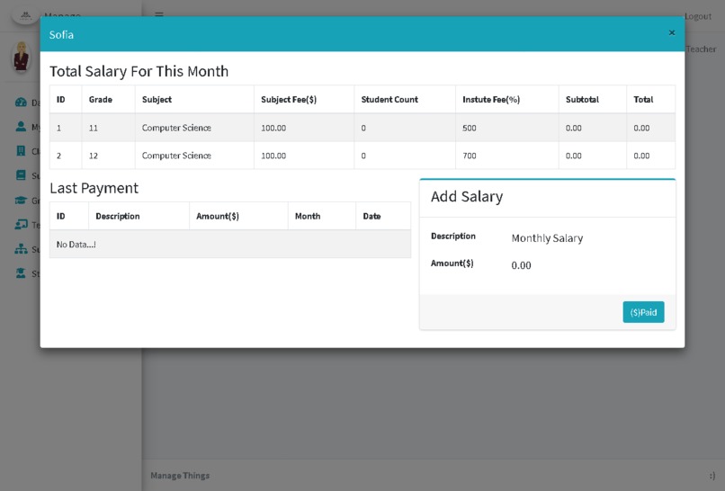This screenshot has width=725, height=491.
Task: Click the Logout link
Action: (698, 16)
